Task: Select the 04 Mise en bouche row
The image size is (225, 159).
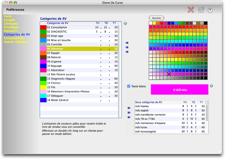Action: 79,40
